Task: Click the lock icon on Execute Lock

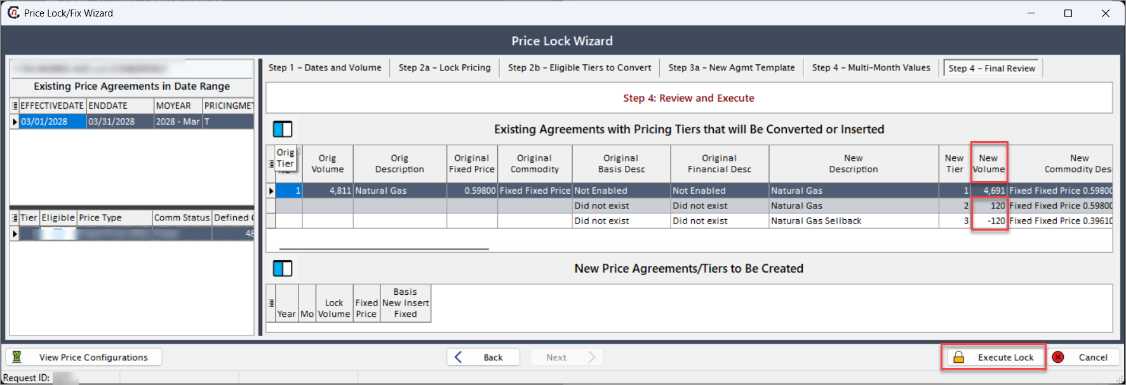Action: pyautogui.click(x=959, y=358)
